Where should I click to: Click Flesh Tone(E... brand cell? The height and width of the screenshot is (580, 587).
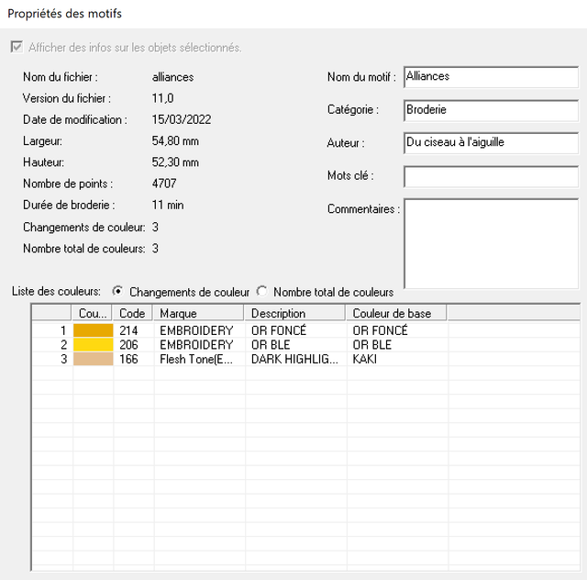[x=196, y=359]
